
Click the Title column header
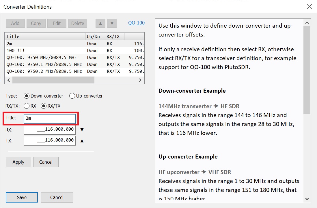45,37
